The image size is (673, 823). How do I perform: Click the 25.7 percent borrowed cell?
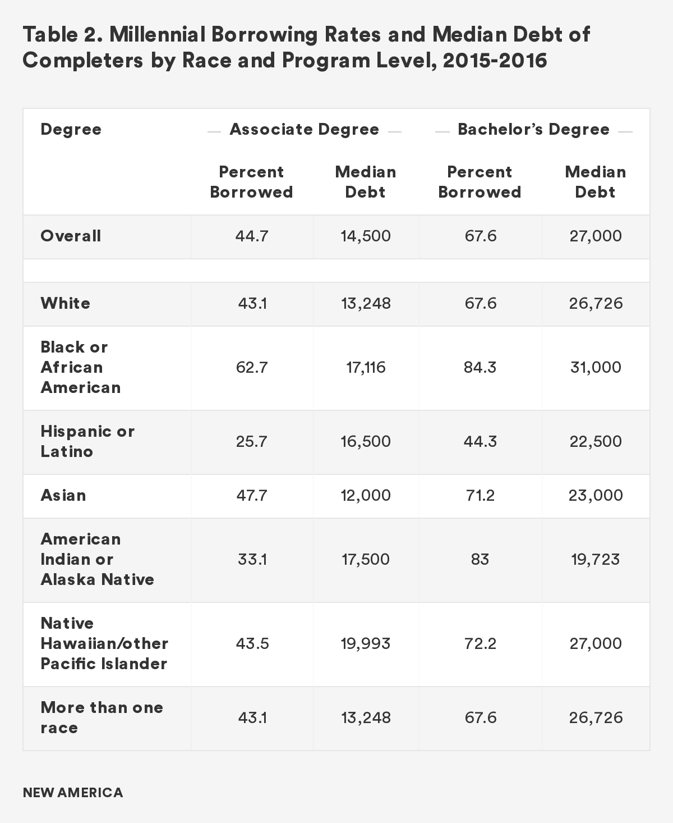point(252,441)
